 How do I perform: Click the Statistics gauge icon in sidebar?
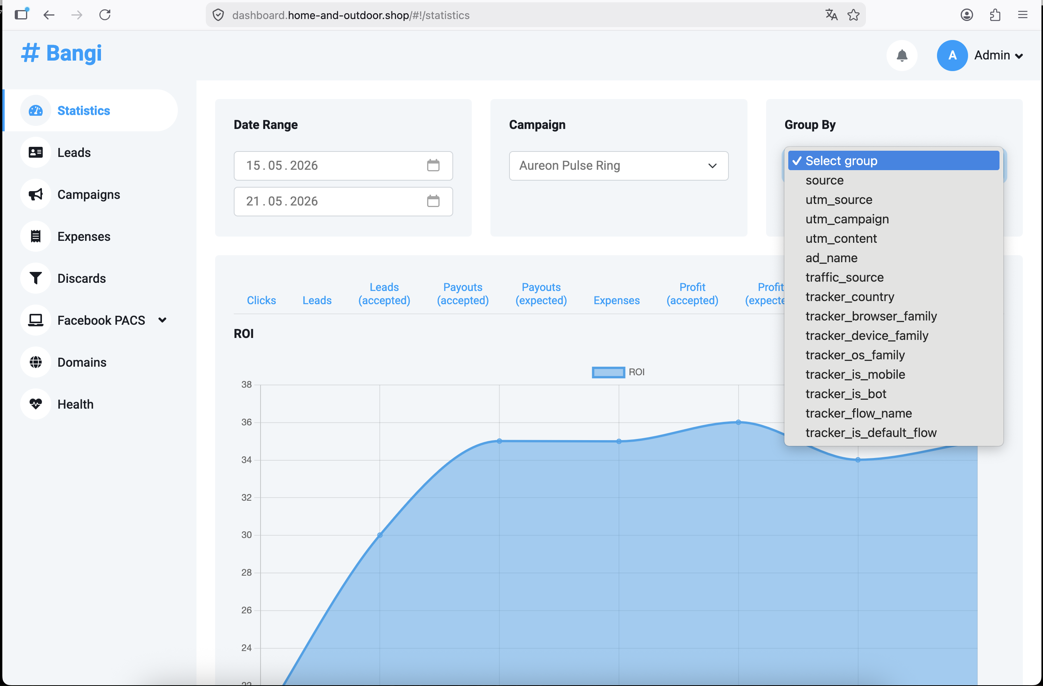[35, 110]
